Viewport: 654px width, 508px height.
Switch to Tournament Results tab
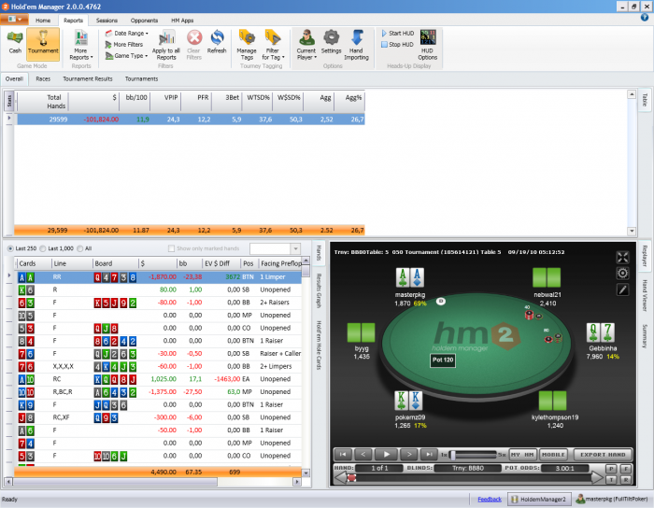click(x=88, y=79)
